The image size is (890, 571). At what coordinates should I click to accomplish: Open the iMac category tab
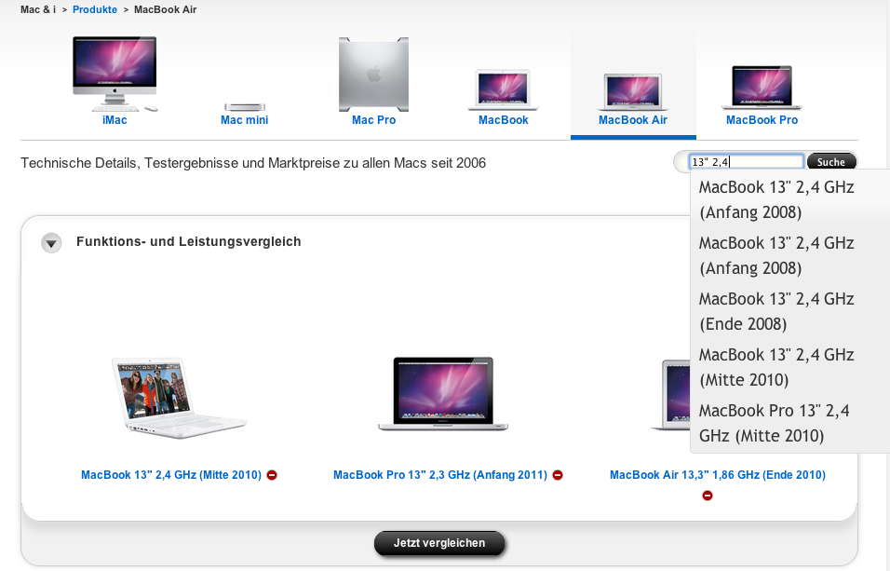pos(115,120)
